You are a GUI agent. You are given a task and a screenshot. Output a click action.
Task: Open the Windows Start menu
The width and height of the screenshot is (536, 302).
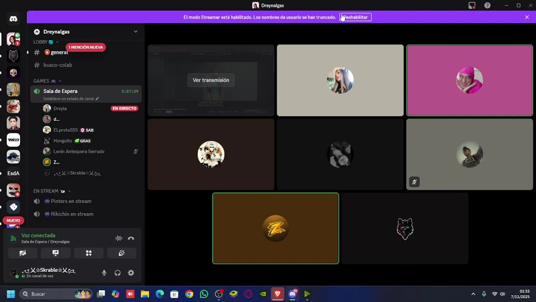(10, 294)
